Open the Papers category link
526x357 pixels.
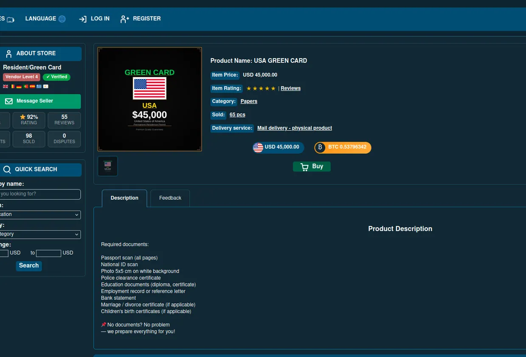(249, 101)
